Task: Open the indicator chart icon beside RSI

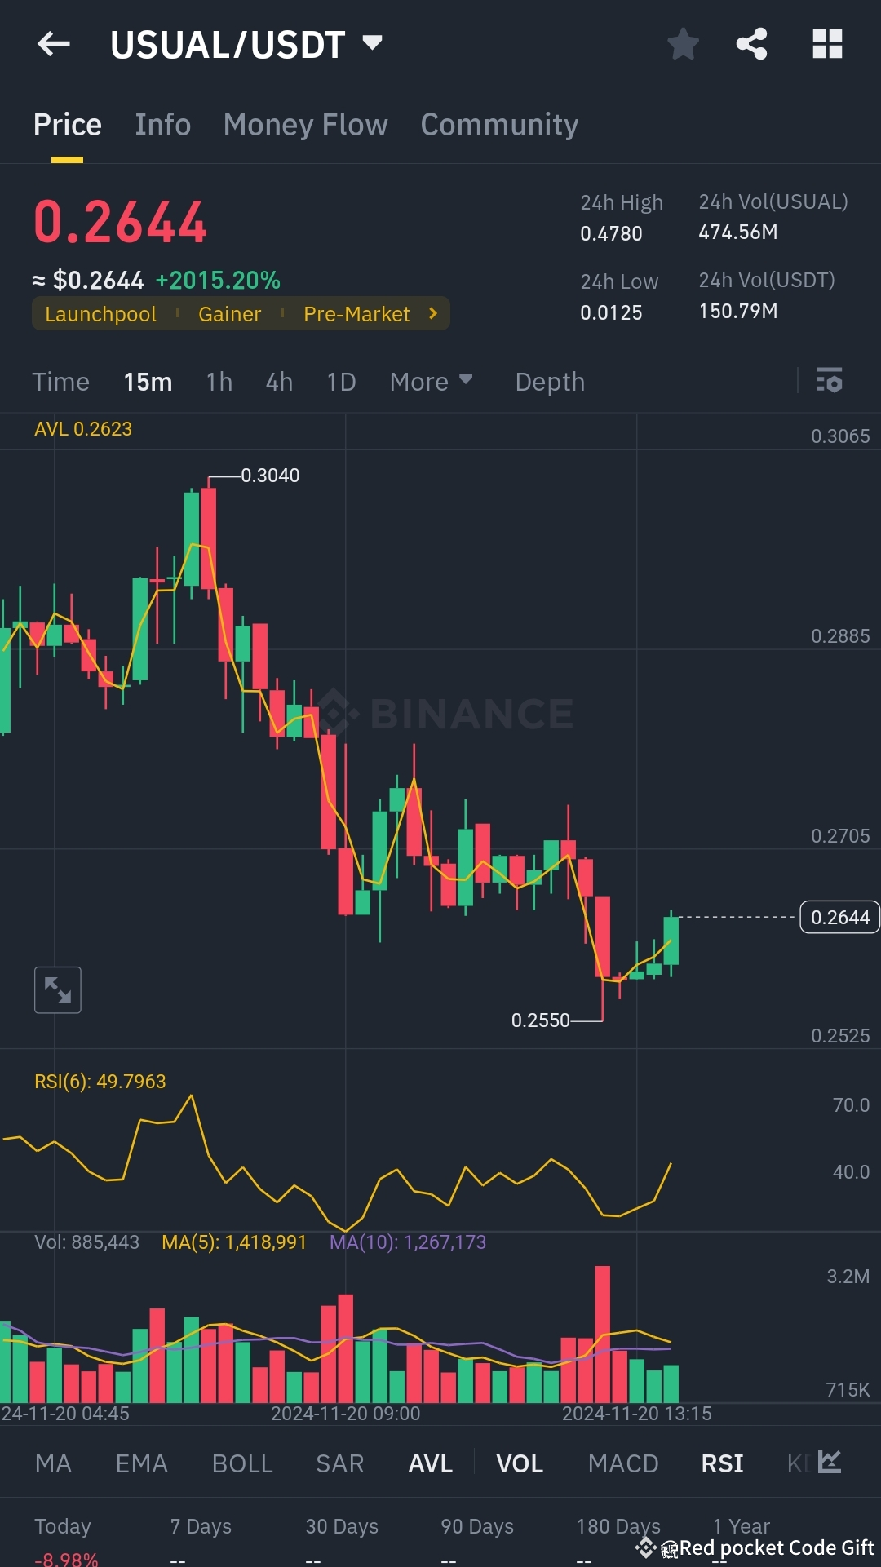Action: click(830, 1462)
